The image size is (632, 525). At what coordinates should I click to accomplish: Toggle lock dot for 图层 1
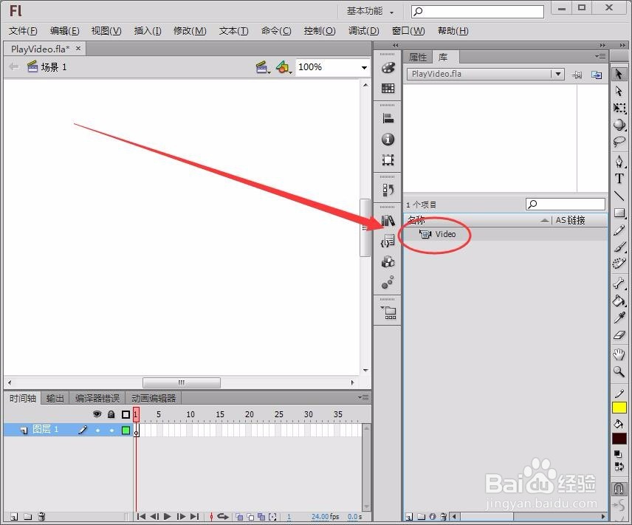(x=111, y=430)
